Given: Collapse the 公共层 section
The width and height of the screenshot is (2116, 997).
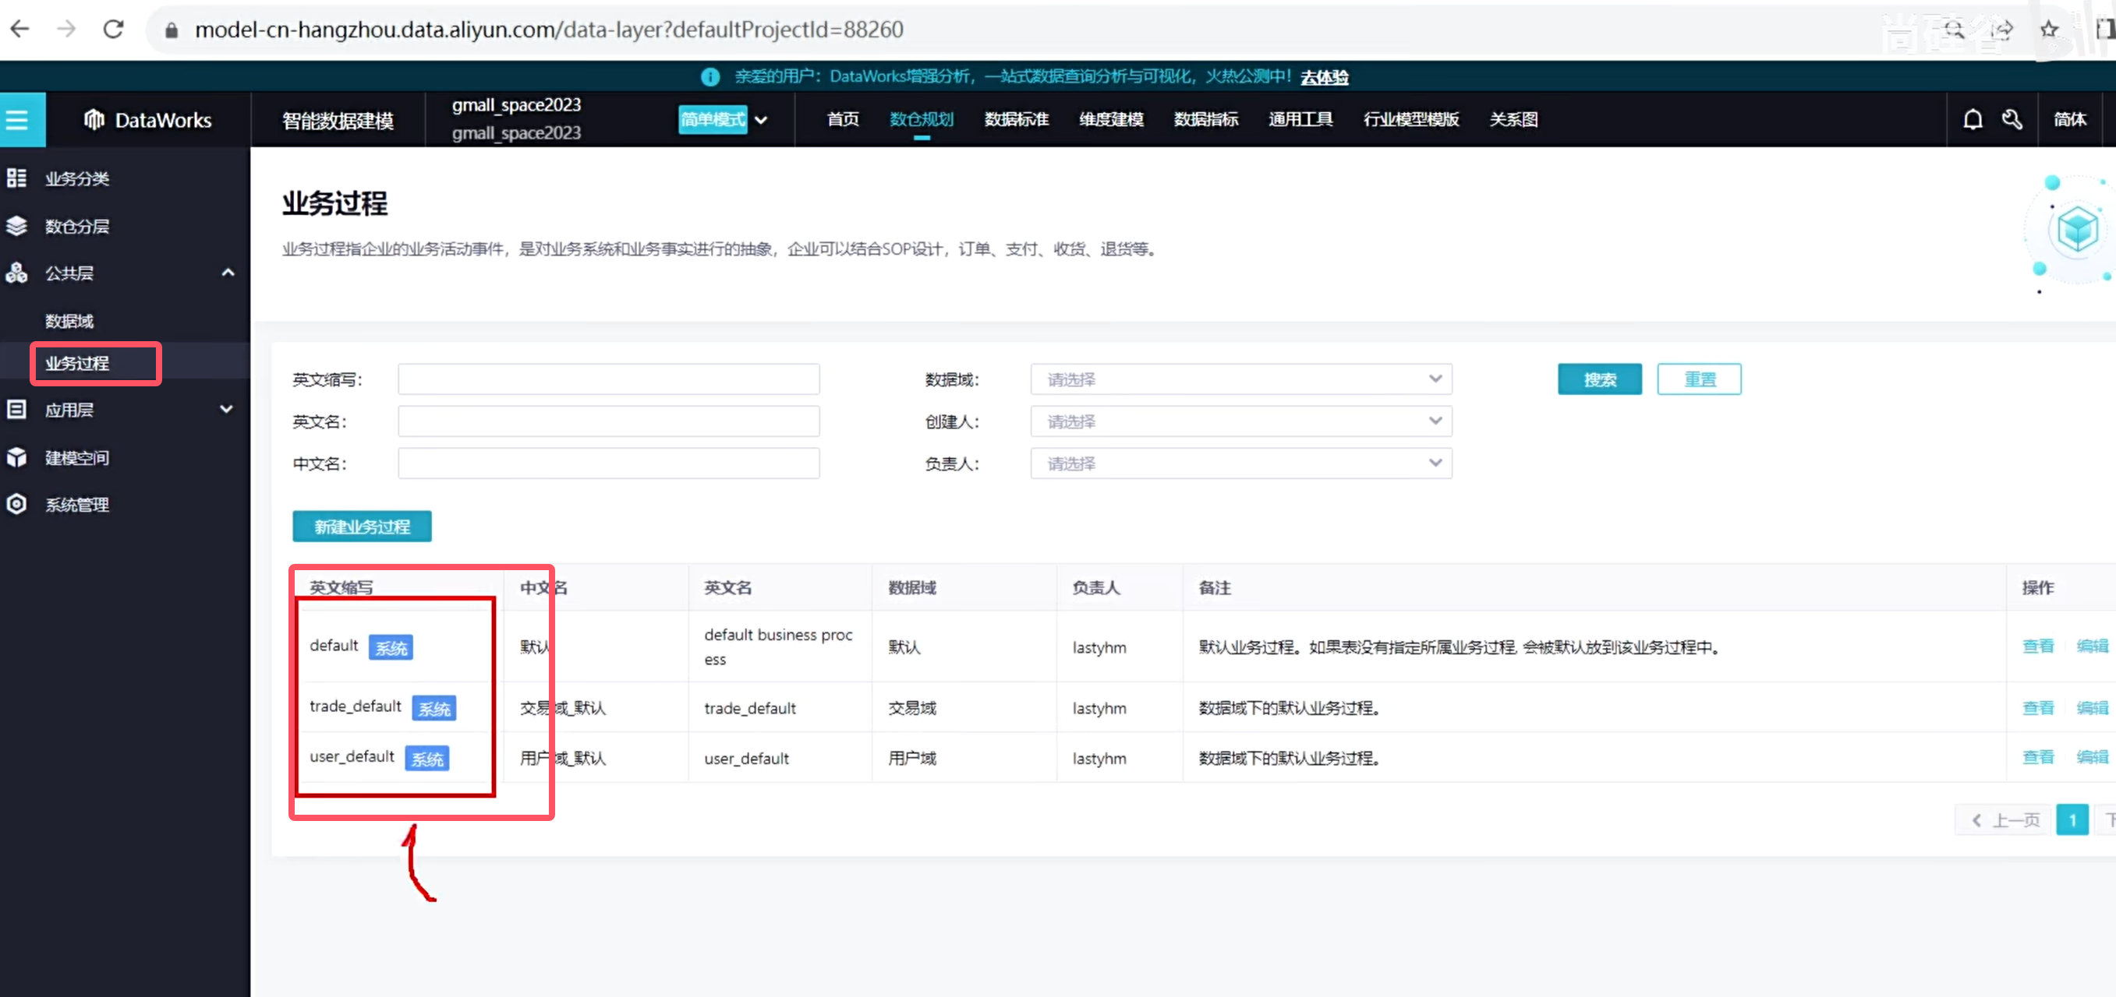Looking at the screenshot, I should pyautogui.click(x=228, y=273).
